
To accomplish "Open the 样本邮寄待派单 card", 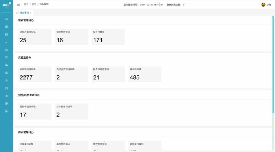I will (71, 111).
